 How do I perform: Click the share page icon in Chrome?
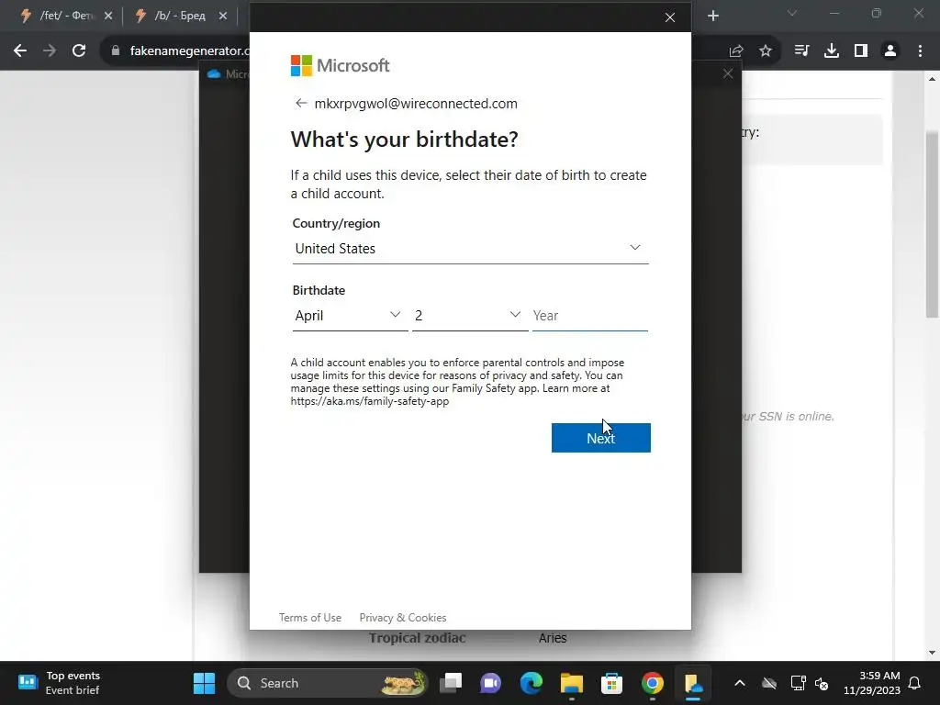pos(736,50)
